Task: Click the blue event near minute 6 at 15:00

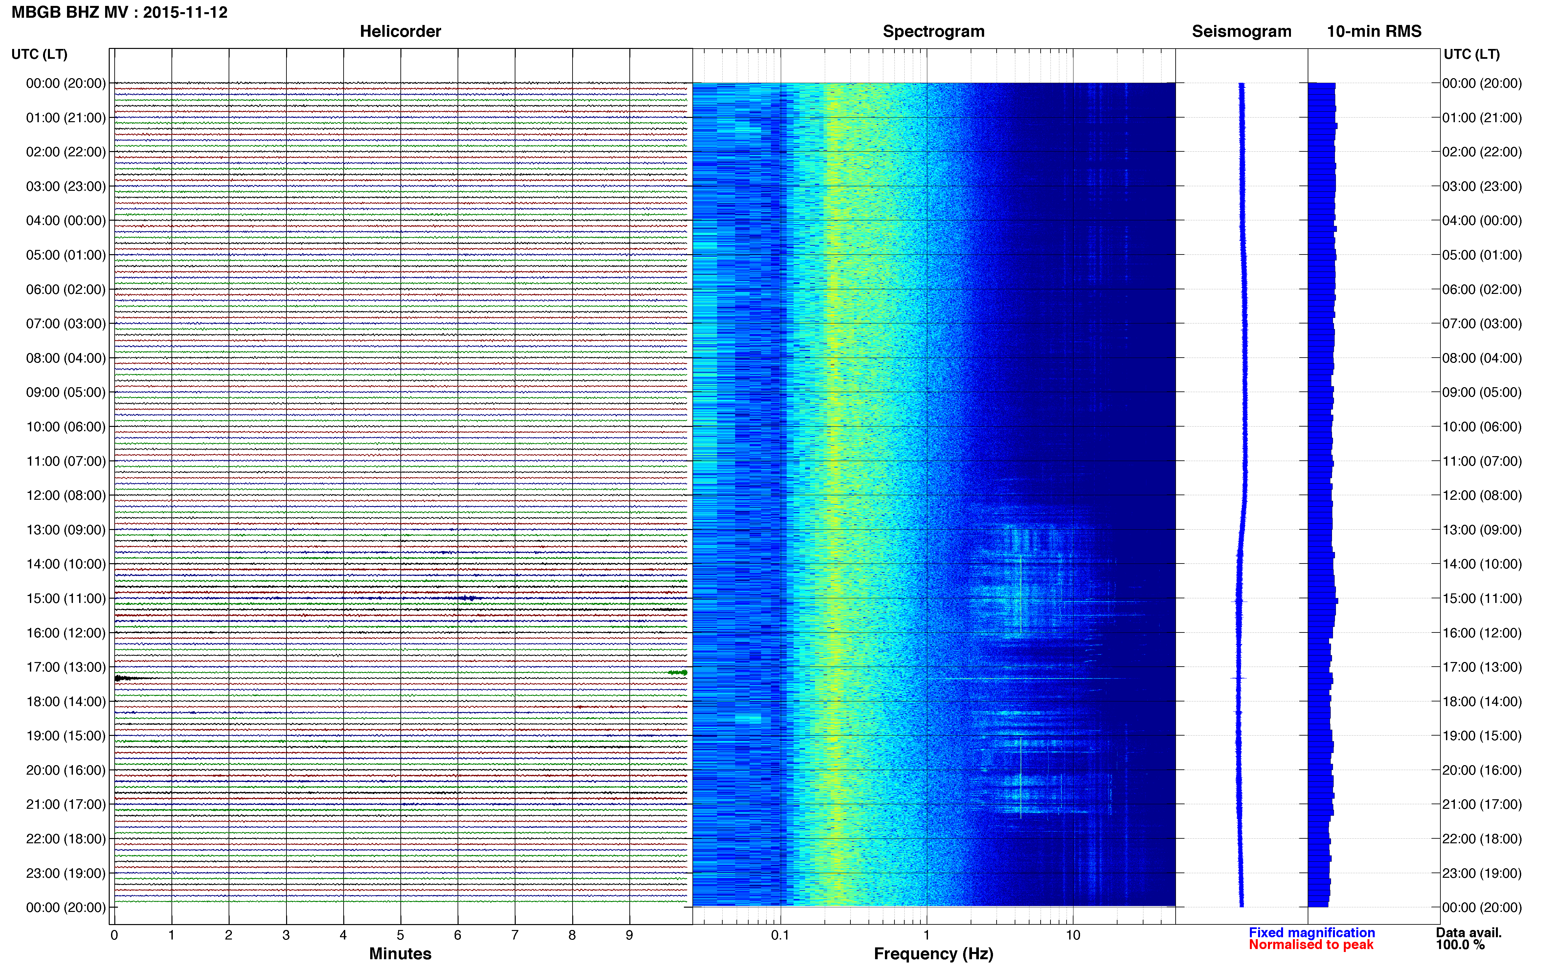Action: click(467, 598)
